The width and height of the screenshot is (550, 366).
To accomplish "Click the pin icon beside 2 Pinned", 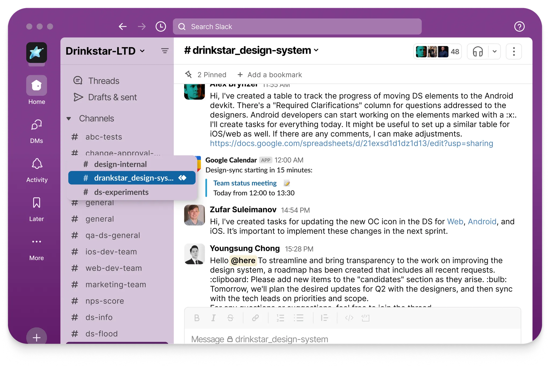I will [x=189, y=75].
